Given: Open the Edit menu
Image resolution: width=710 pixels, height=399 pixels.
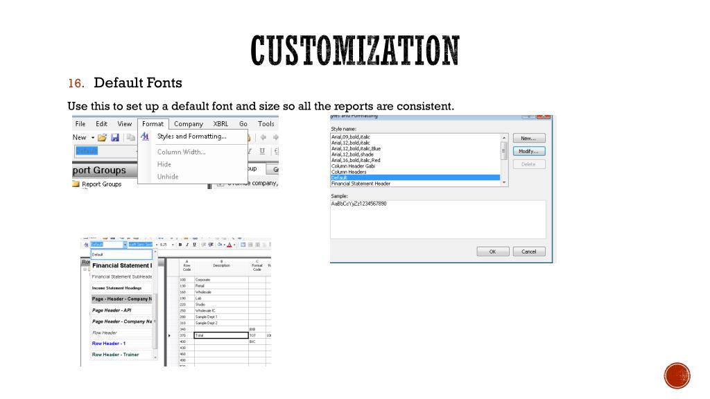Looking at the screenshot, I should tap(101, 123).
